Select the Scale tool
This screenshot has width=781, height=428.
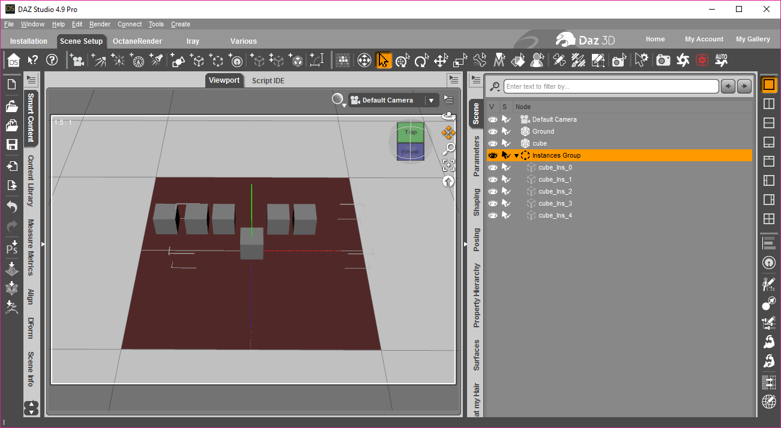tap(460, 60)
